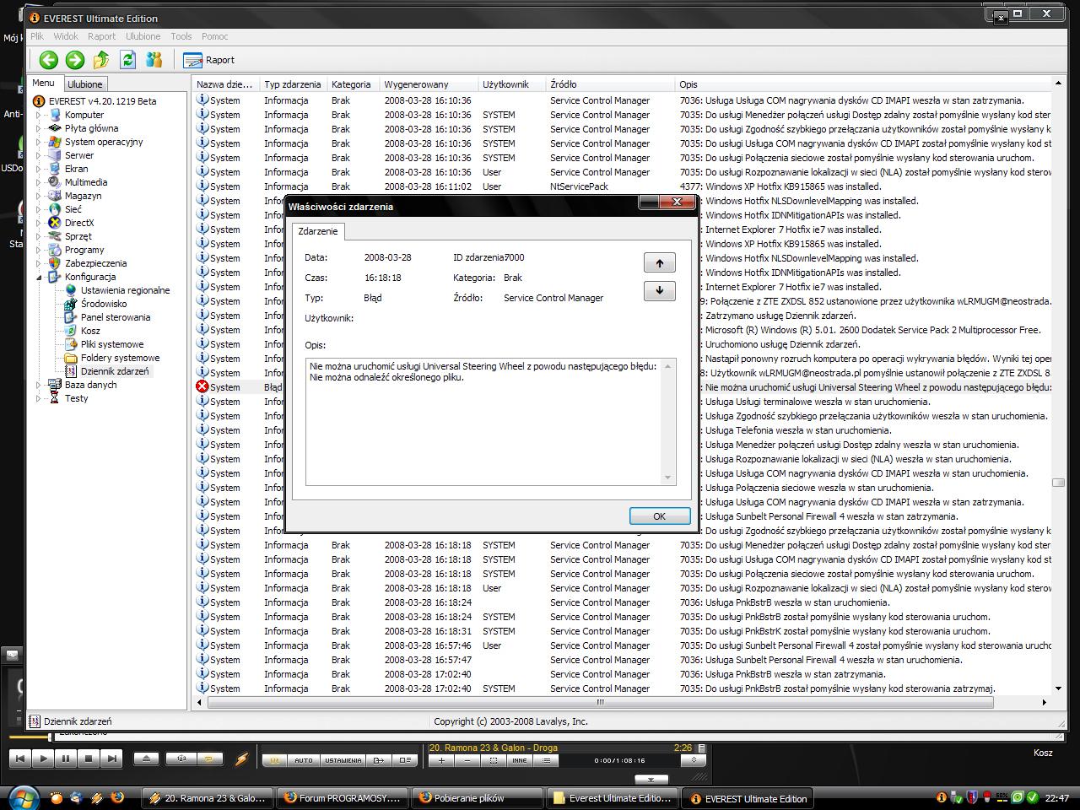Toggle the AUTO button in media player
The image size is (1080, 810).
[x=303, y=760]
